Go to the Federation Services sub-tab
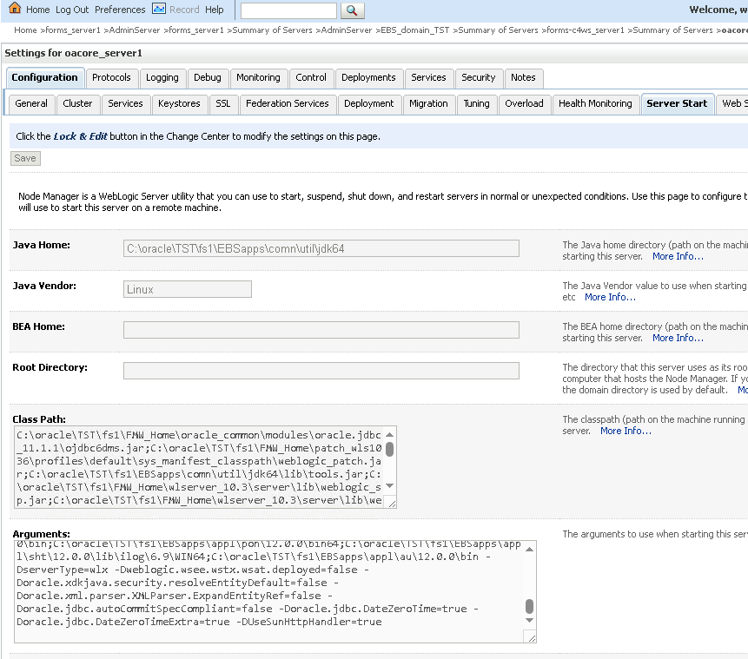The image size is (748, 659). 287,103
